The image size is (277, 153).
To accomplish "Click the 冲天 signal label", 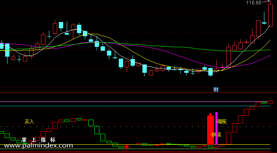I will [x=221, y=122].
